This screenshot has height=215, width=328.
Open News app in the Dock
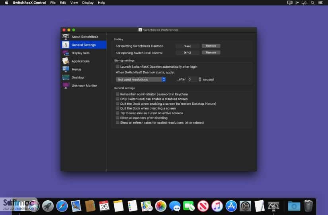tap(203, 206)
